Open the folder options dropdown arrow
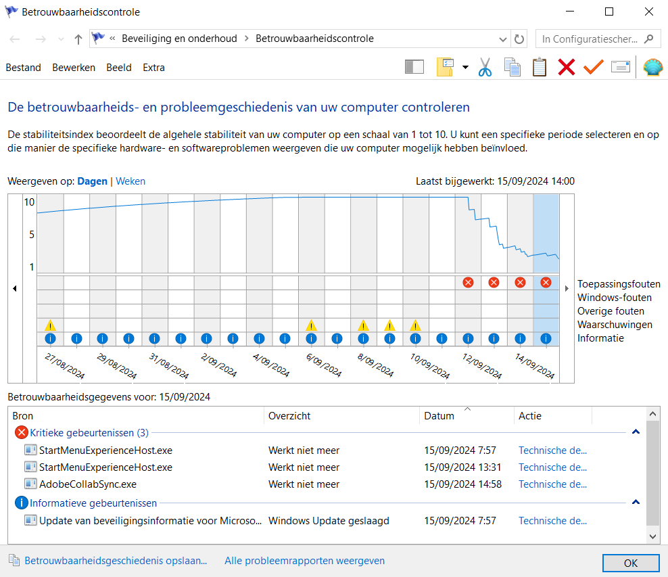Screen dimensions: 668x577 point(465,68)
